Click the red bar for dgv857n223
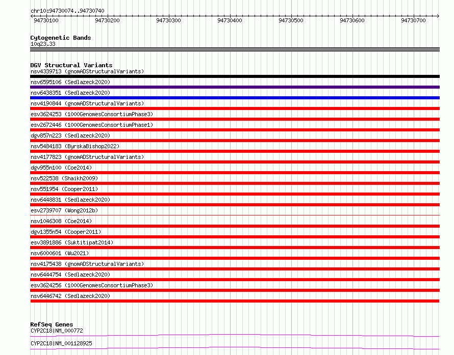454x355 pixels. click(x=235, y=141)
